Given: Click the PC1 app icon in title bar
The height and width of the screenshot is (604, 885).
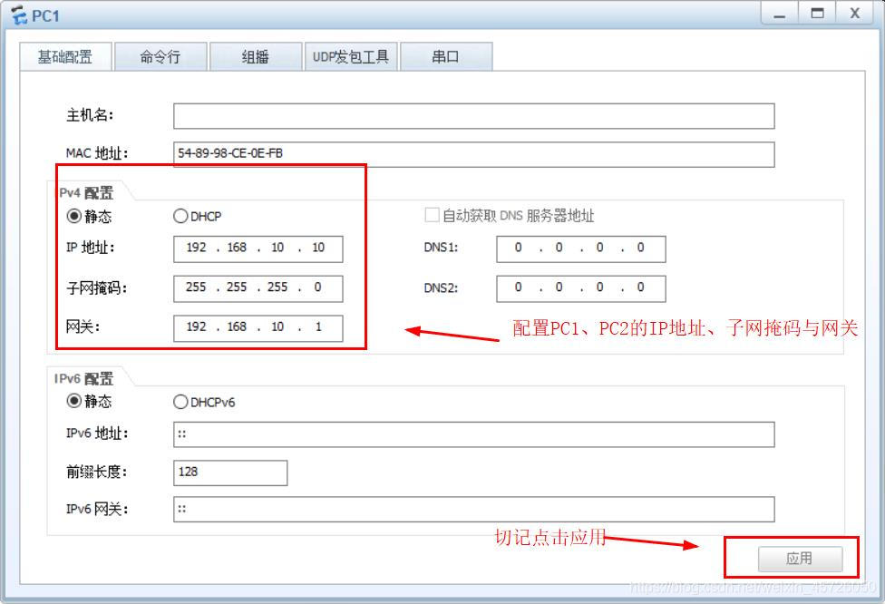Looking at the screenshot, I should pyautogui.click(x=19, y=15).
